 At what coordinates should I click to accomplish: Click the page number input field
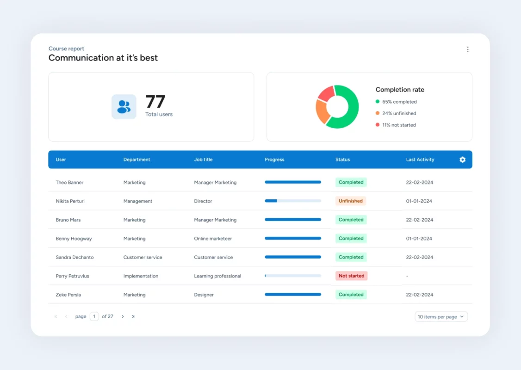pos(94,317)
